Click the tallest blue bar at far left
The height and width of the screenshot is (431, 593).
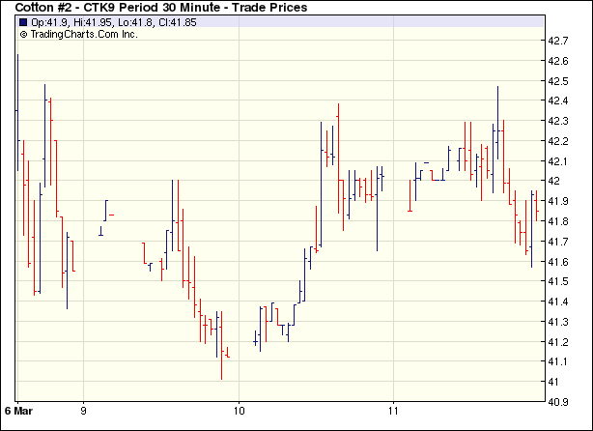pos(17,111)
